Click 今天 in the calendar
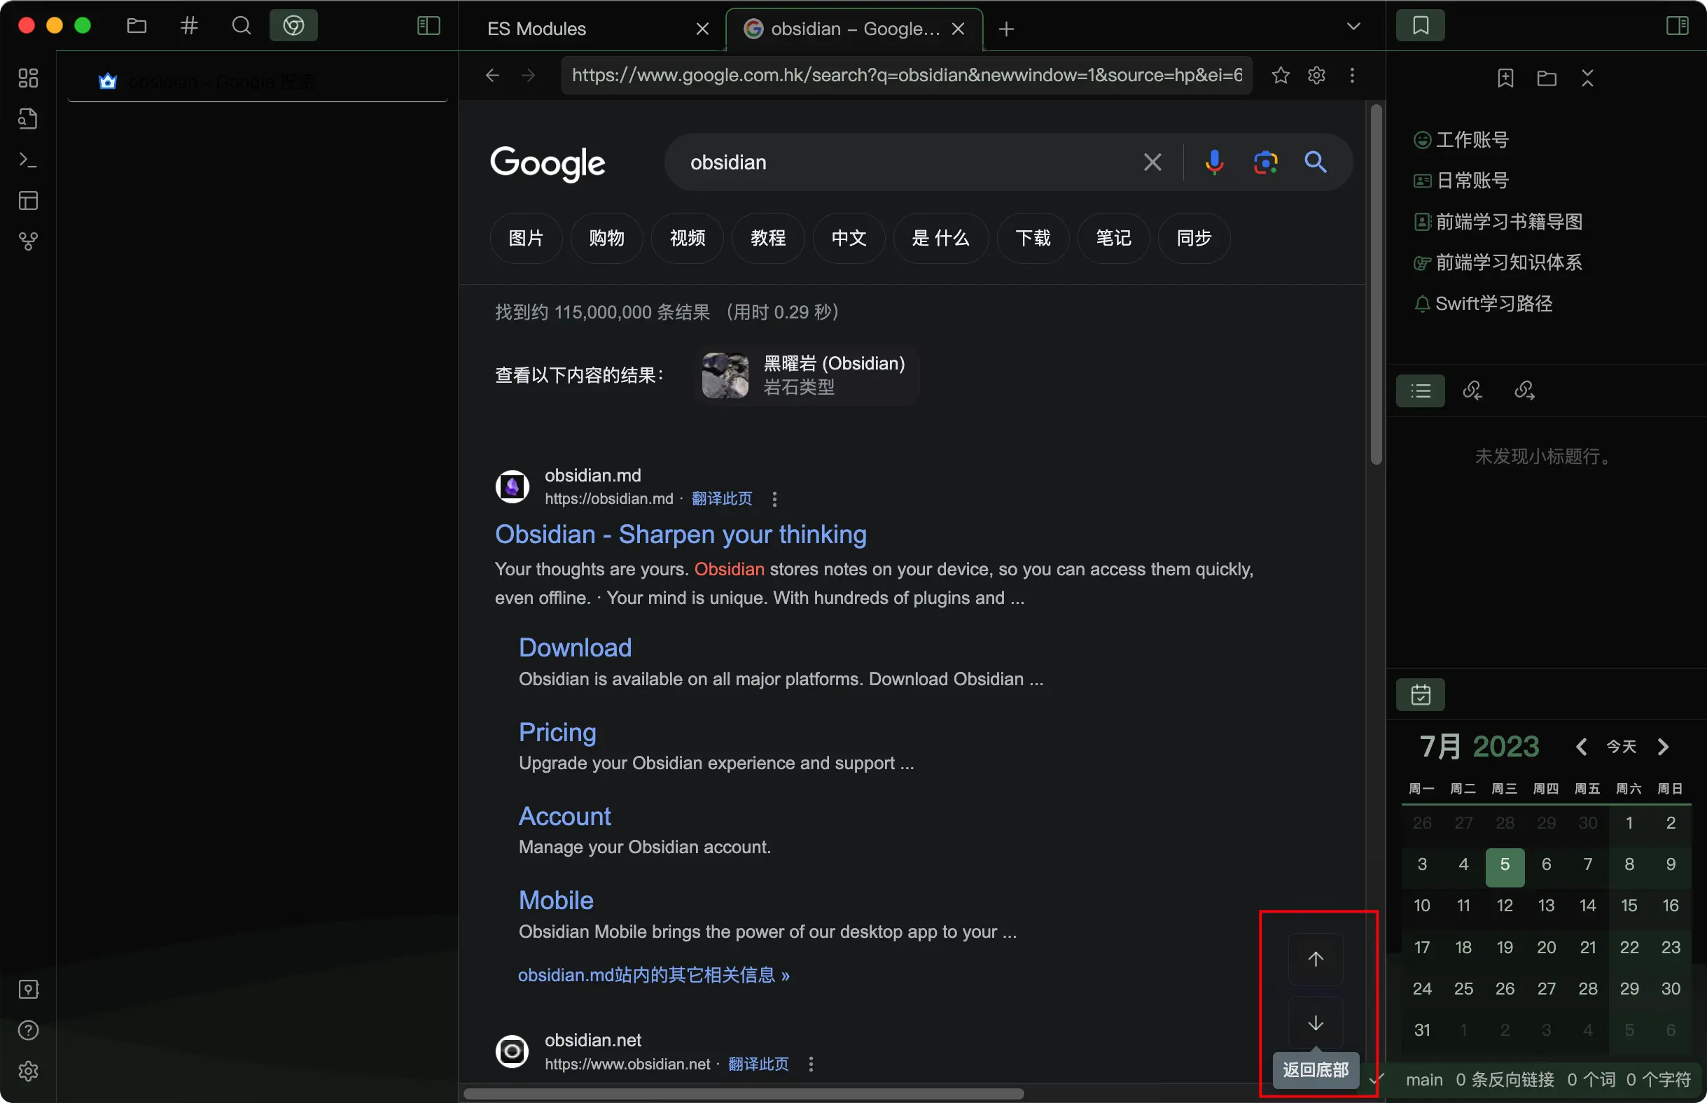Viewport: 1707px width, 1103px height. (x=1621, y=747)
